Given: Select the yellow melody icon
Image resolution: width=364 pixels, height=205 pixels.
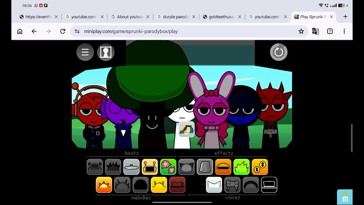Looking at the screenshot, I should coord(159,185).
